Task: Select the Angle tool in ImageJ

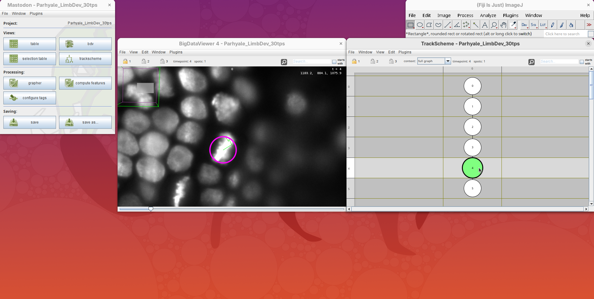Action: [457, 25]
